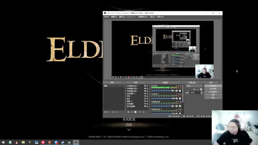
Task: Click the 台式音响 volume slider
Action: tap(163, 91)
